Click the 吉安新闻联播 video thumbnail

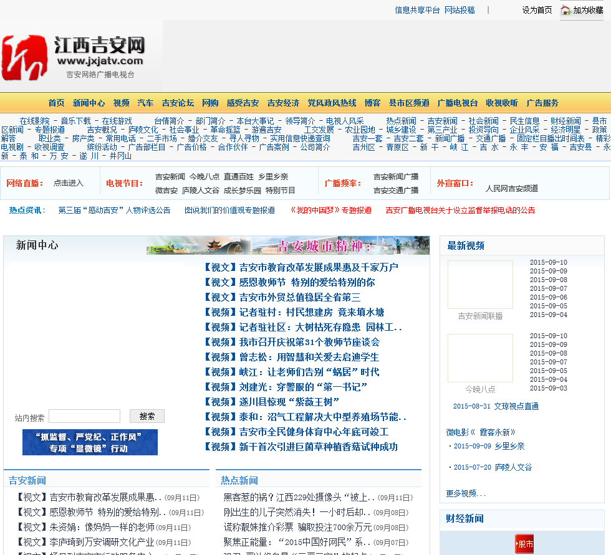pyautogui.click(x=480, y=285)
